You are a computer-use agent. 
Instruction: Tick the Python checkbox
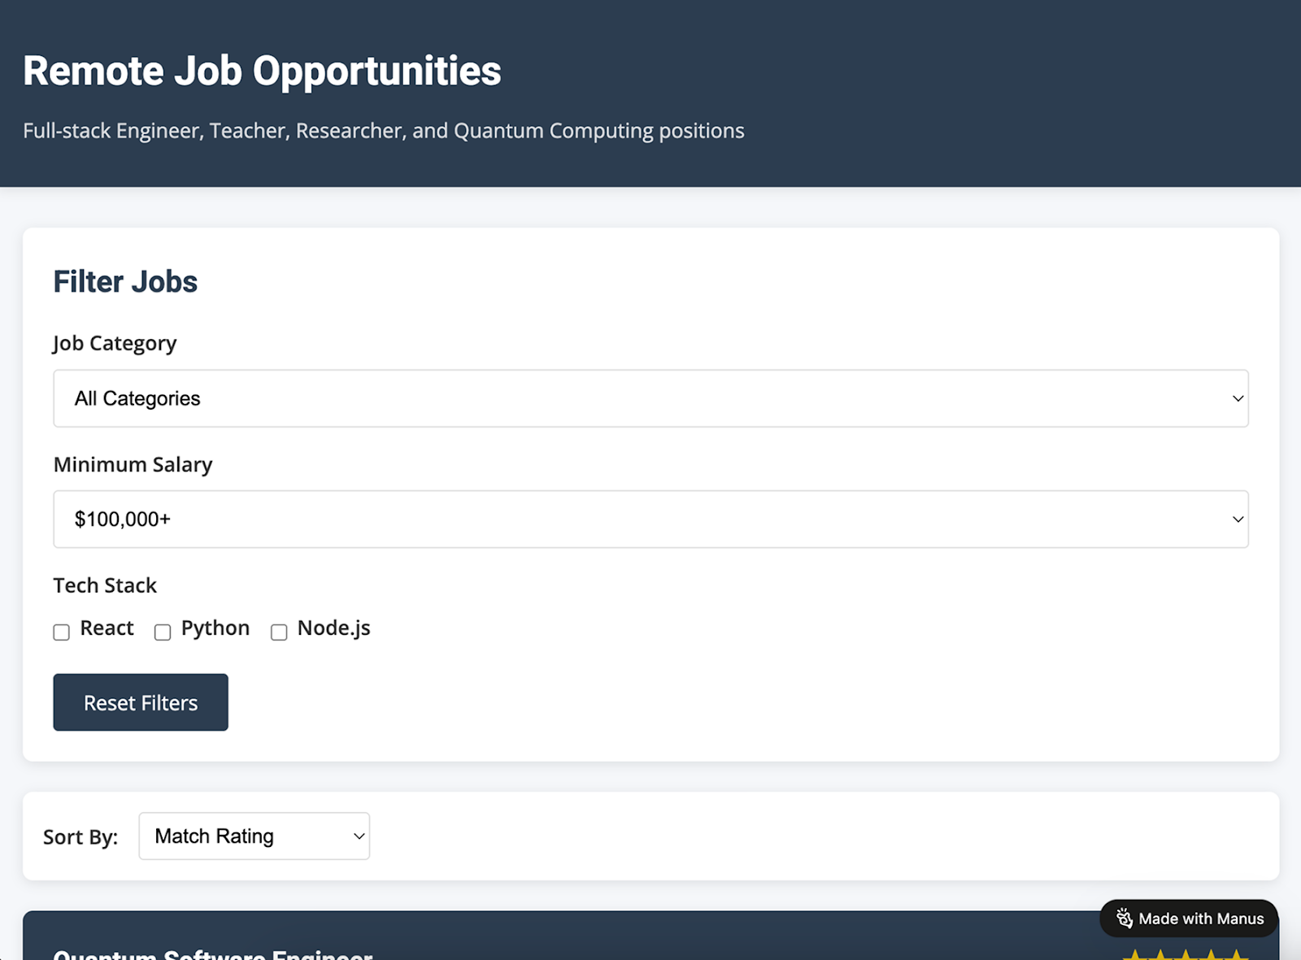[163, 632]
